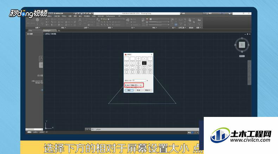The image size is (278, 154).
Task: Expand the 绘图 panel dropdown
Action: (x=38, y=28)
